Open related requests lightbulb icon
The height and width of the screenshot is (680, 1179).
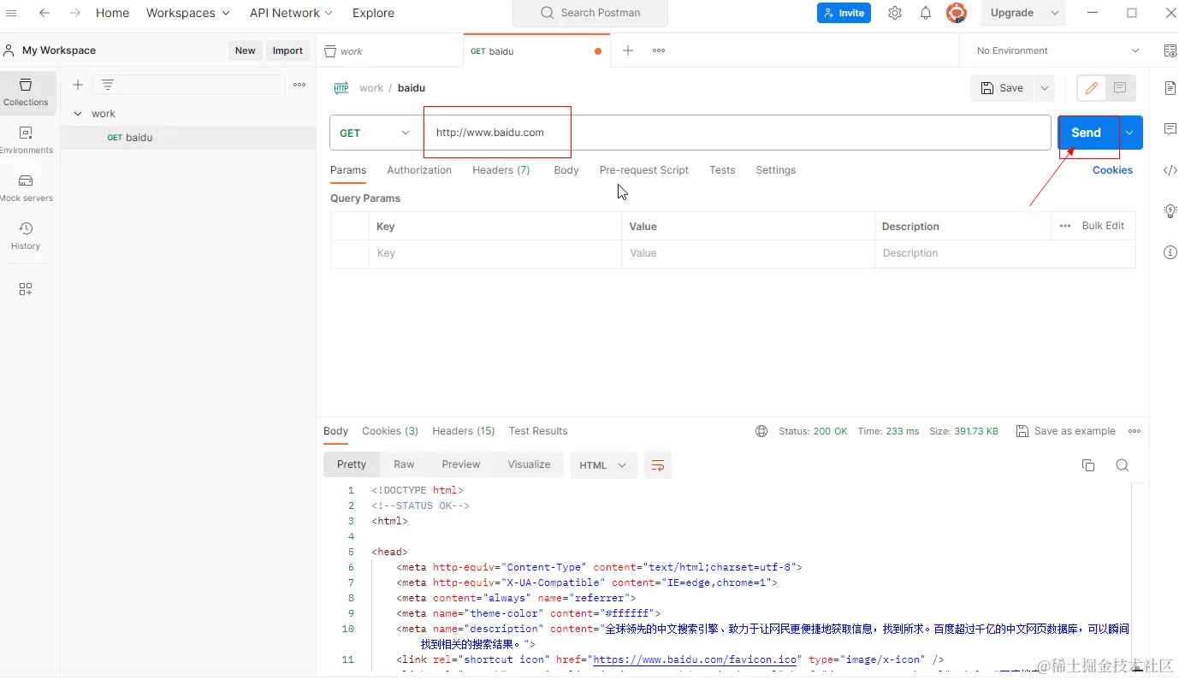click(x=1170, y=211)
